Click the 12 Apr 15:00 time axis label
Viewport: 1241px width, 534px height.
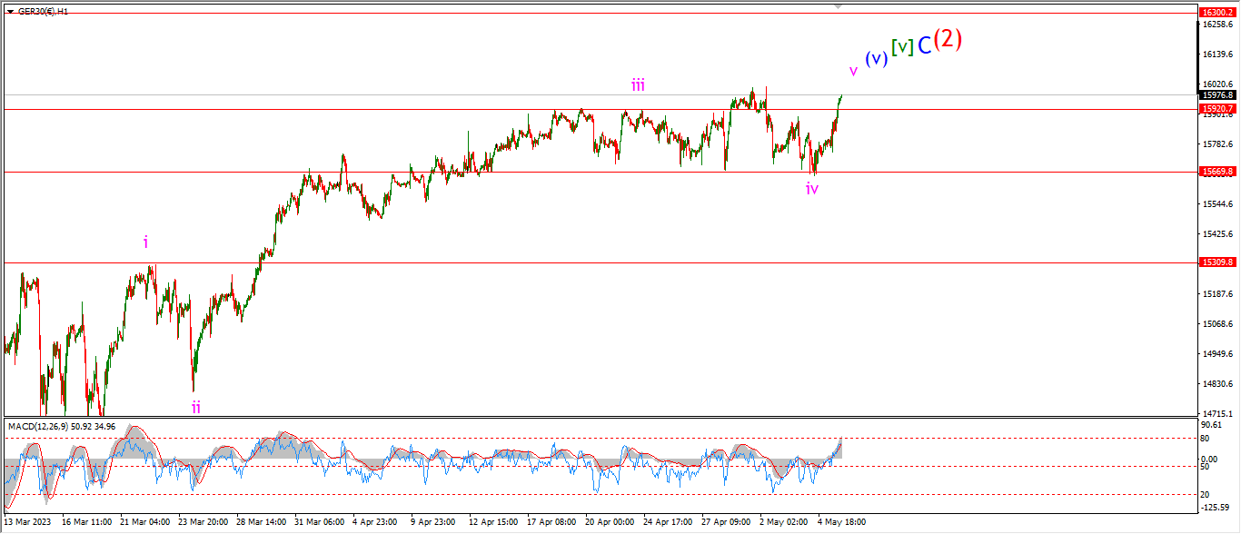click(491, 522)
